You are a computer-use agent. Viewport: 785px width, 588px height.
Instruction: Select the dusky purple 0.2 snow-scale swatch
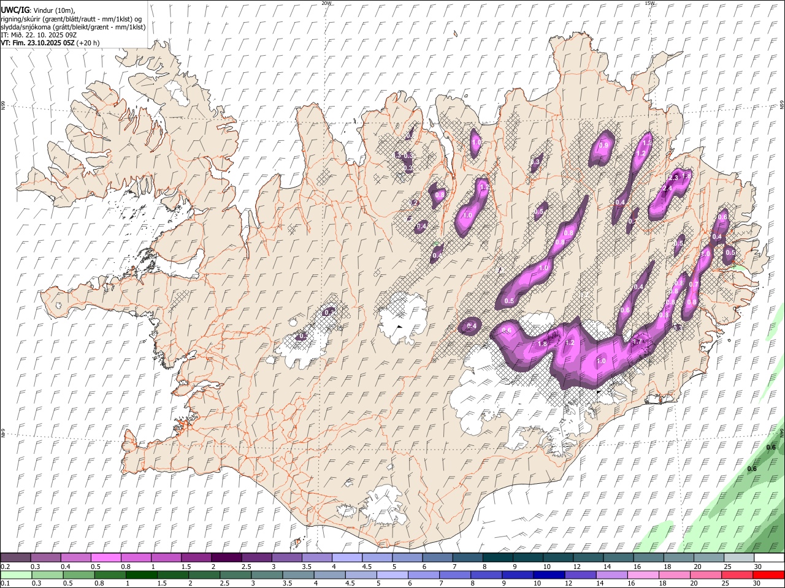click(x=16, y=558)
